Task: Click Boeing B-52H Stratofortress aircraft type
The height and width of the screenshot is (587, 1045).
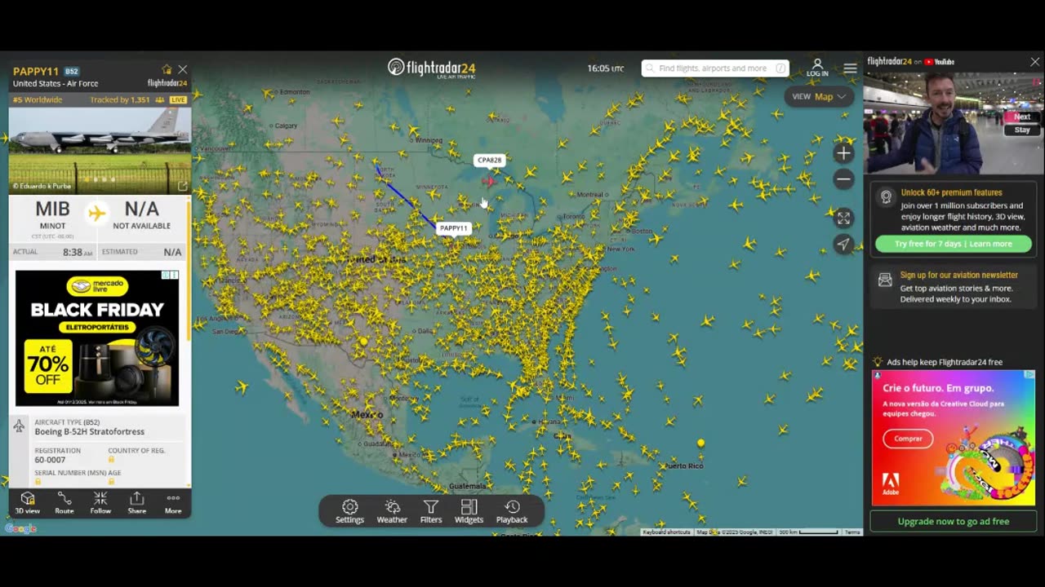Action: pyautogui.click(x=90, y=431)
